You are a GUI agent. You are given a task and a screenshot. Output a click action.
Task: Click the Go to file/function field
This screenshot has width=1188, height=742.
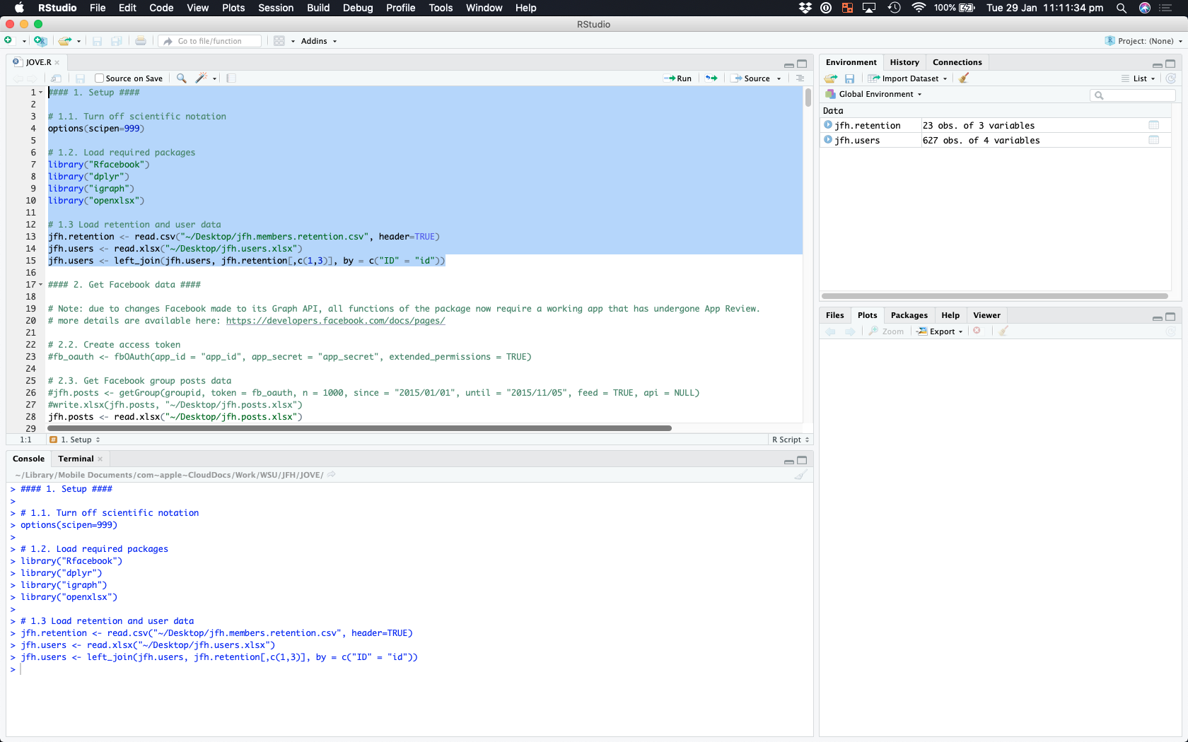pos(211,41)
